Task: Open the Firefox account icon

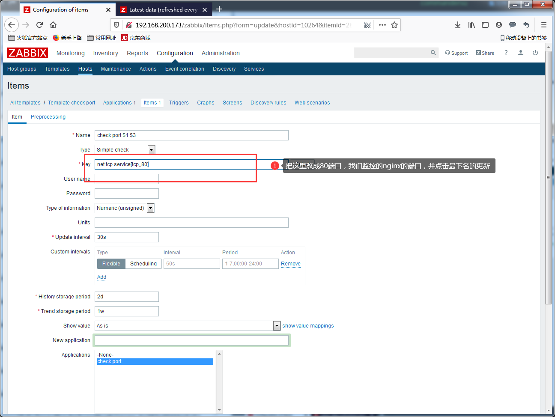Action: pos(499,25)
